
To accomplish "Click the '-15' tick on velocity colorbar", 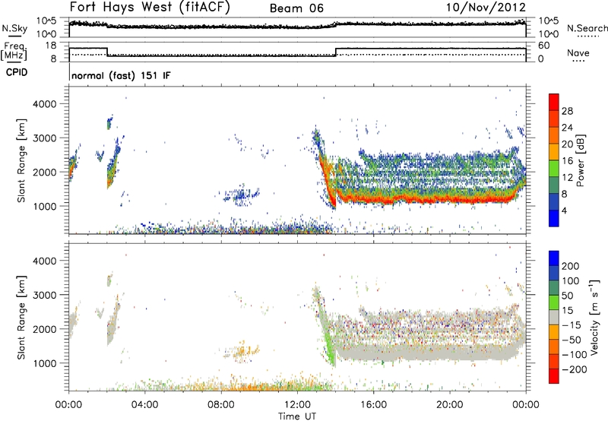I will pos(571,325).
